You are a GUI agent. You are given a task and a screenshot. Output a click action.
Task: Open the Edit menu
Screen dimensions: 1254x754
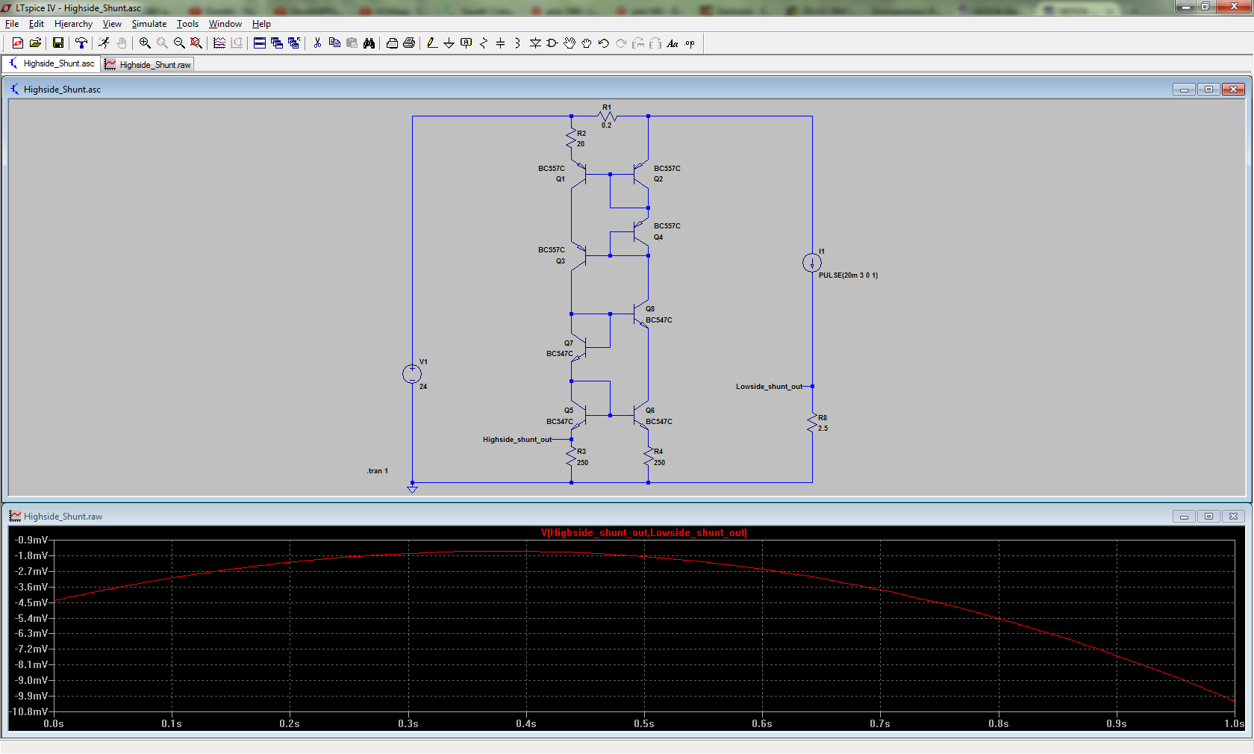(x=37, y=24)
